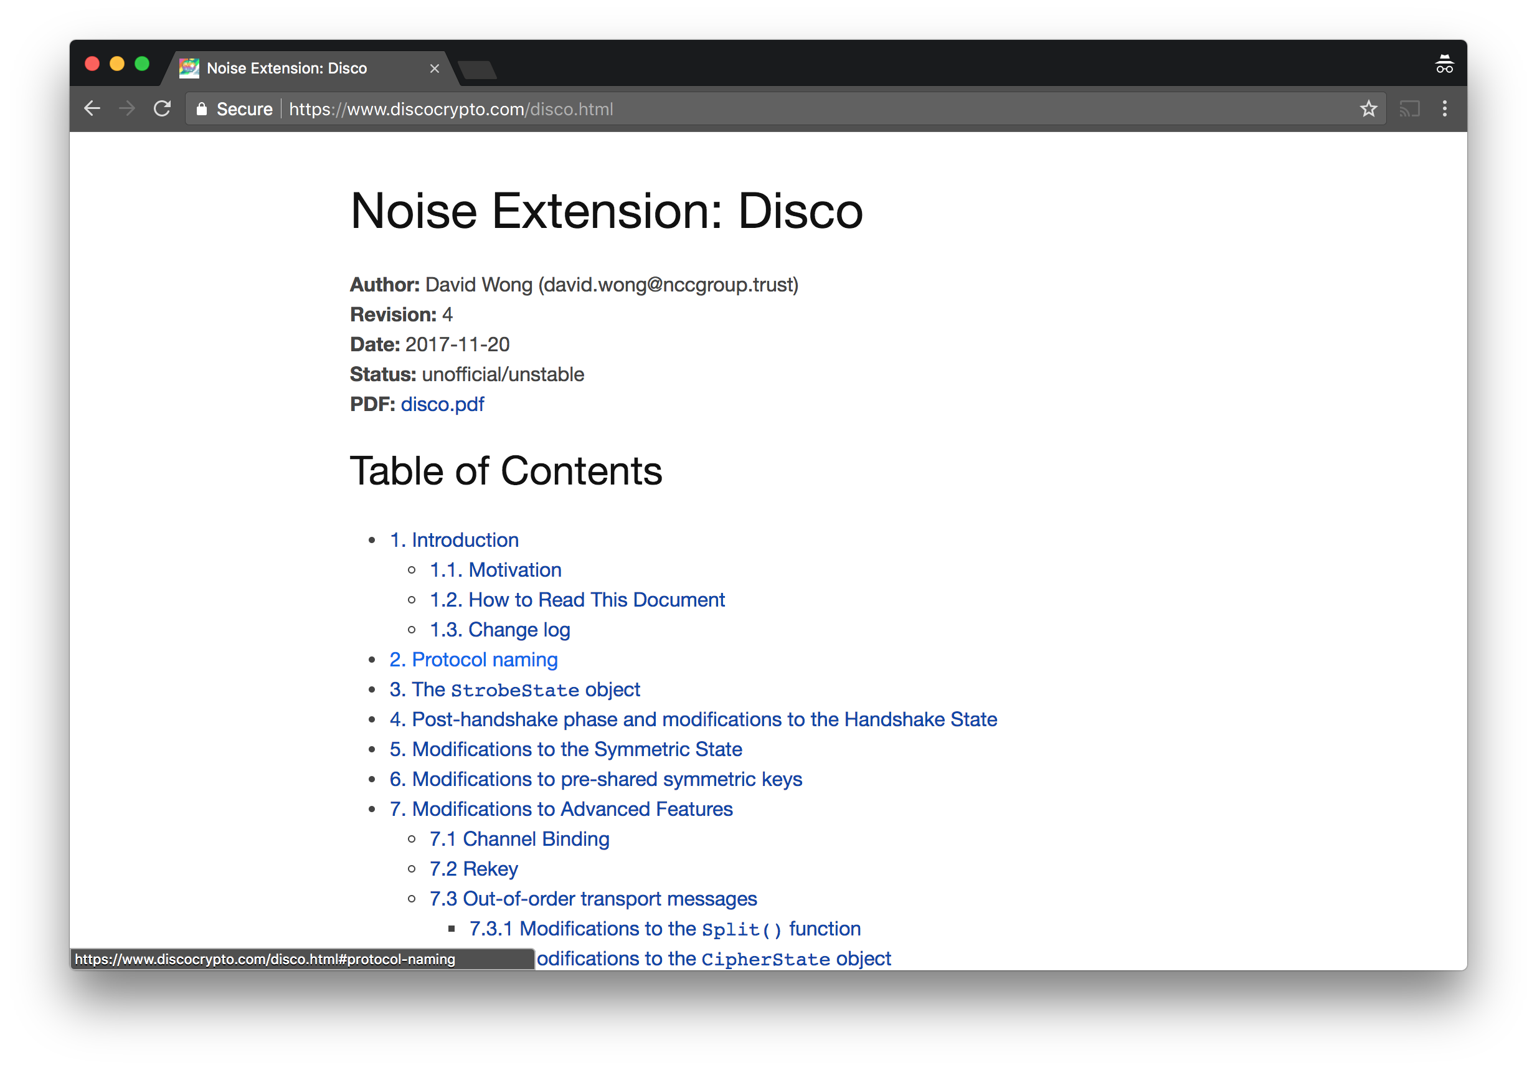Jump to 1.3. Change log
The width and height of the screenshot is (1537, 1070).
click(x=499, y=630)
